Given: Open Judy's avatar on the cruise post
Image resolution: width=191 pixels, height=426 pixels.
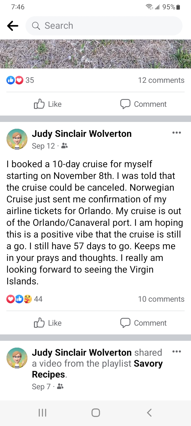Looking at the screenshot, I should [17, 139].
